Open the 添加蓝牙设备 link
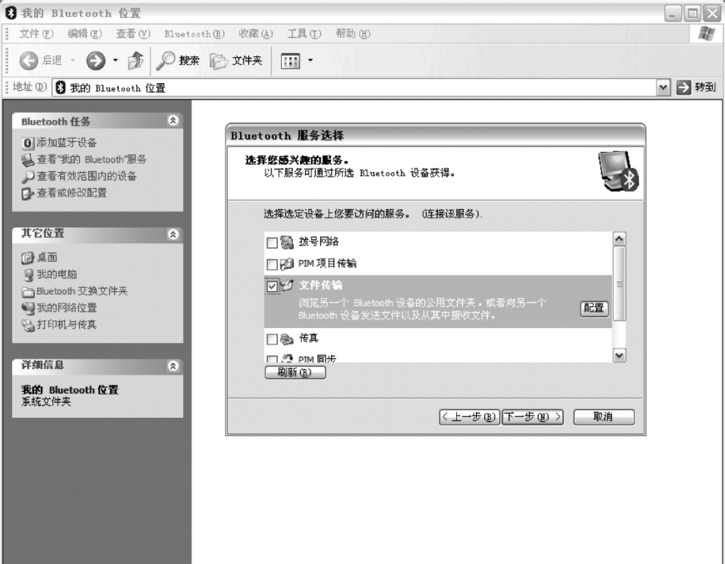725x564 pixels. pos(67,143)
